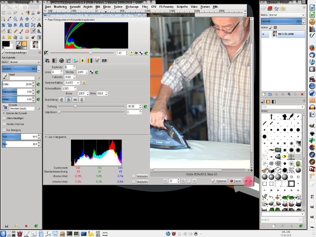Choose the Crop tool in the toolbox
This screenshot has width=316, height=237.
(39, 19)
